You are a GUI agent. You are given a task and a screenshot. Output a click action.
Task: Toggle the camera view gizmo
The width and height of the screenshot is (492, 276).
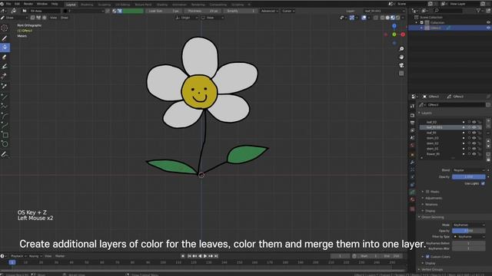click(x=401, y=65)
